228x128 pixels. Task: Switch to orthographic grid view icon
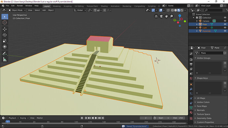tap(156, 16)
